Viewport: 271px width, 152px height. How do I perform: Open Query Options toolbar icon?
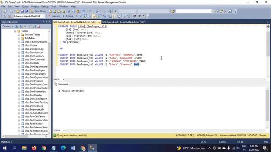89,16
